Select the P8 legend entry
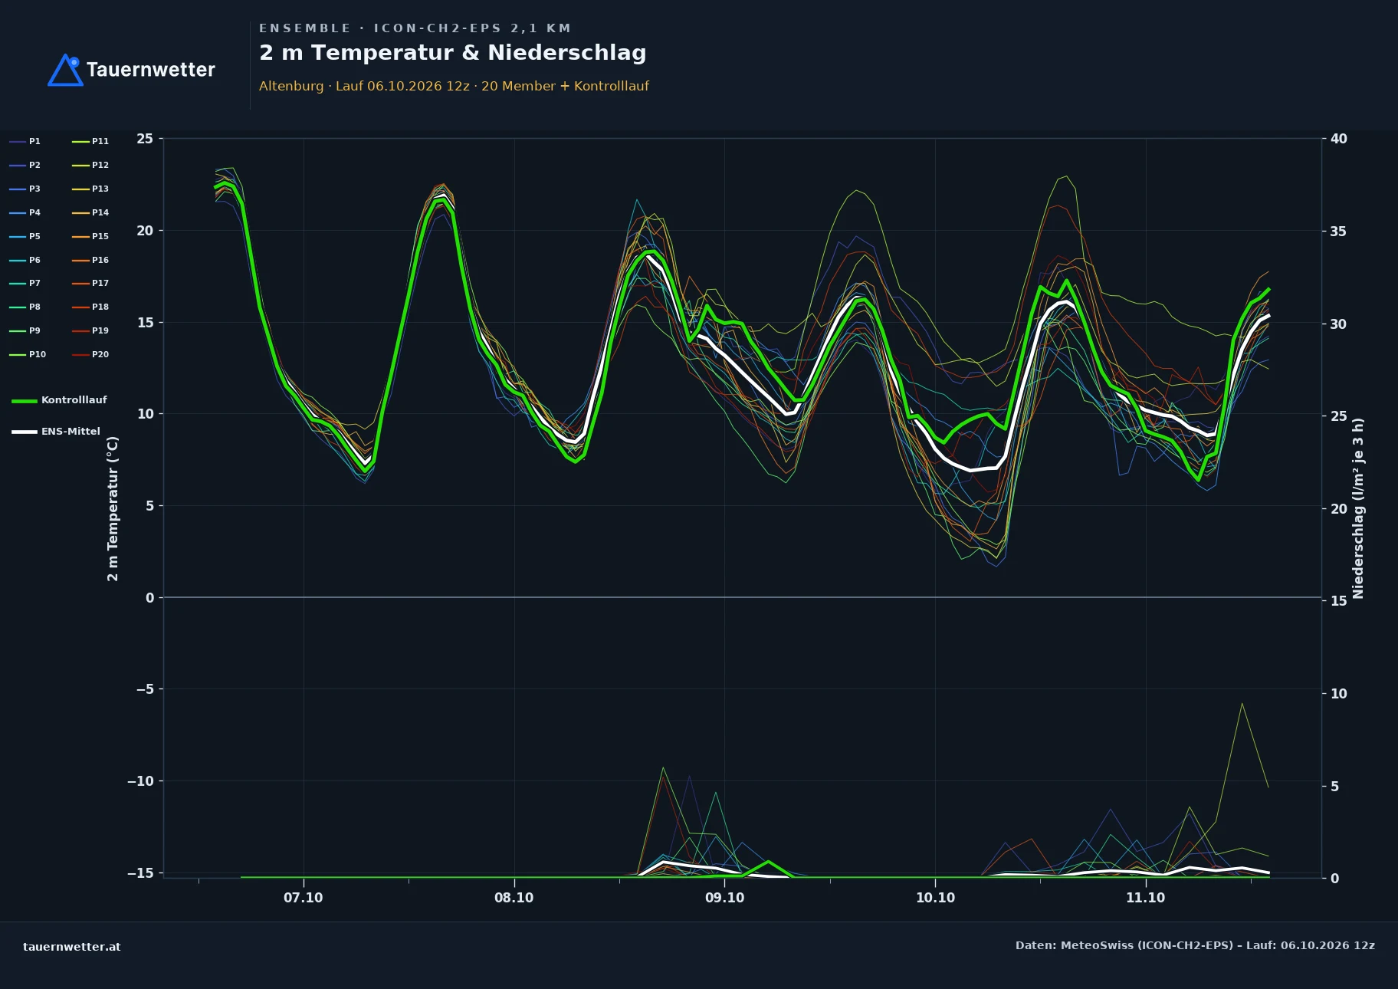The width and height of the screenshot is (1398, 989). coord(25,307)
